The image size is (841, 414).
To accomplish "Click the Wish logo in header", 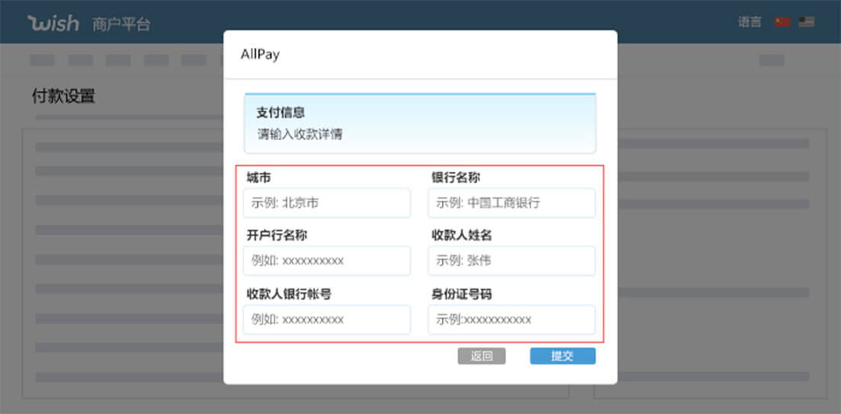I will click(x=53, y=23).
